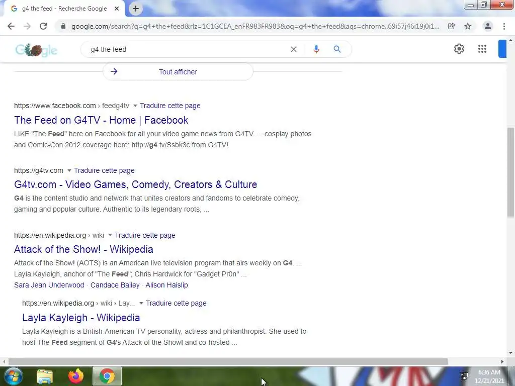Open 'Layla Kayleigh - Wikipedia' result
This screenshot has width=515, height=386.
tap(81, 318)
